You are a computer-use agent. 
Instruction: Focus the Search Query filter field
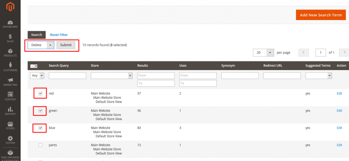67,76
